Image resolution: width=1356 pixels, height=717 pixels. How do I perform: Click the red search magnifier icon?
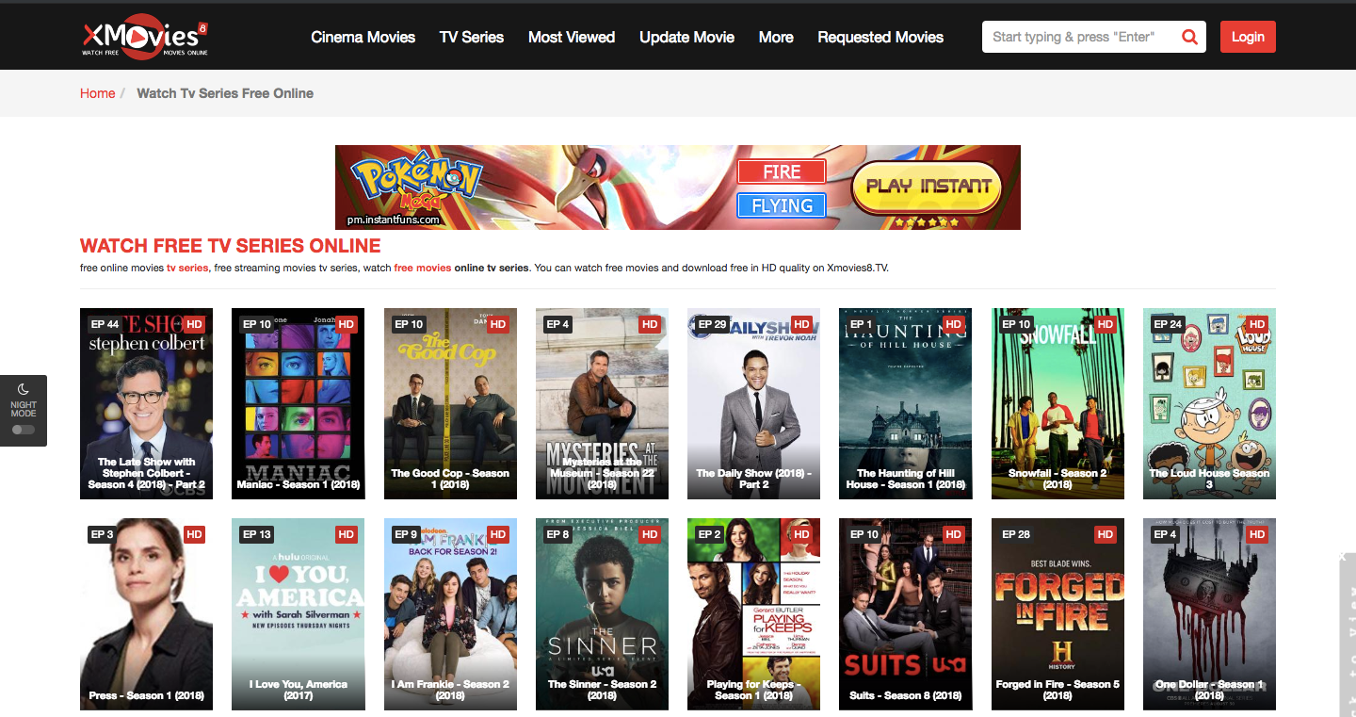1189,37
